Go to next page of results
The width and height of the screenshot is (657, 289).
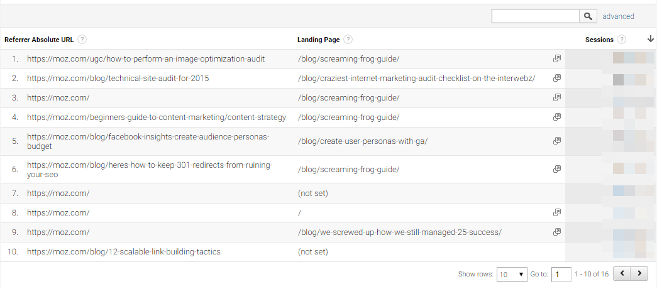click(639, 274)
